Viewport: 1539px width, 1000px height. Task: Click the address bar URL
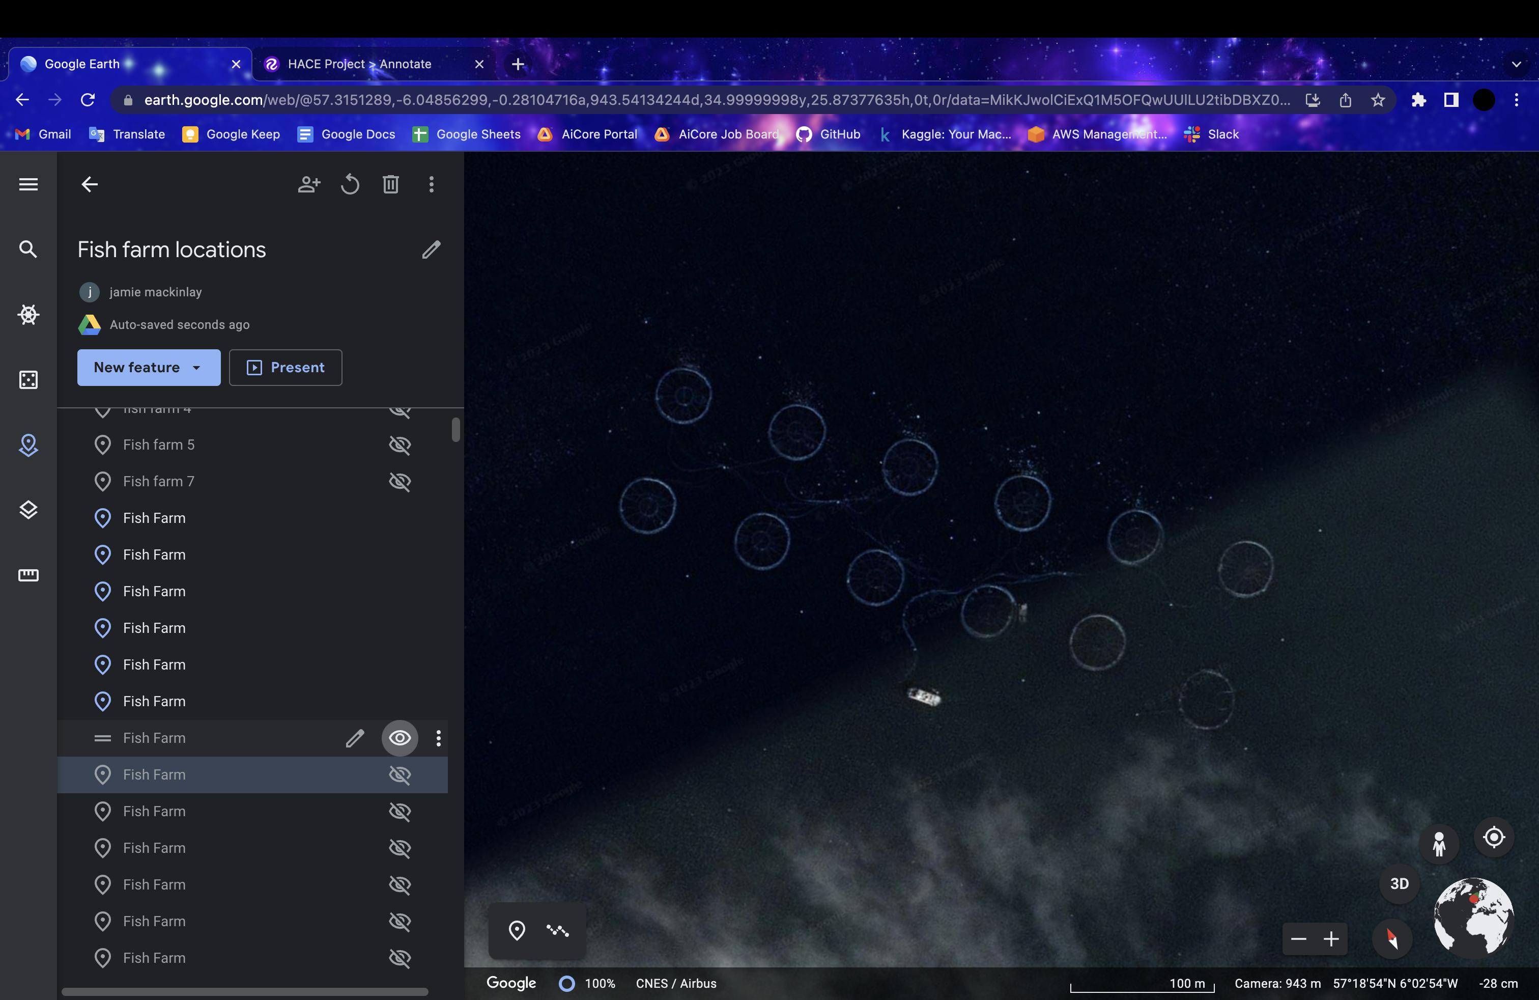pos(717,100)
